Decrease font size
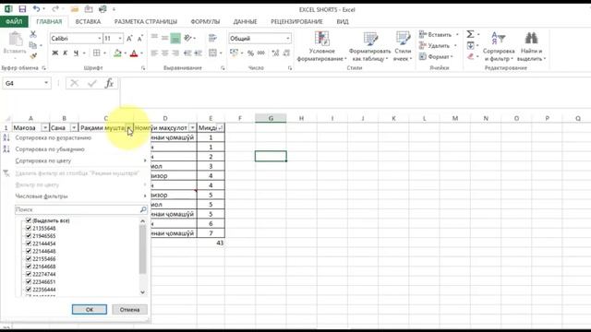This screenshot has width=591, height=332. 139,39
